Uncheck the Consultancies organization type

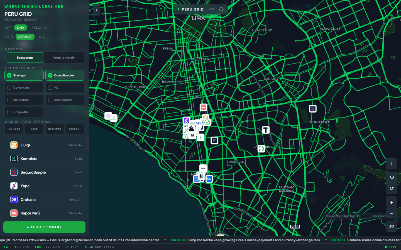[65, 75]
